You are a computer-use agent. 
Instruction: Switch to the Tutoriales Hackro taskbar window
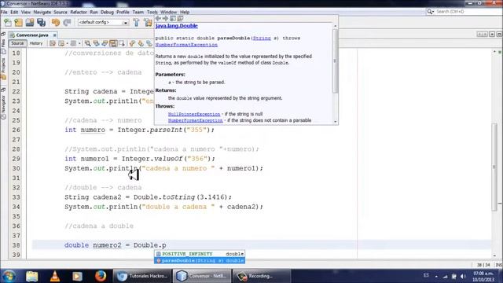pos(142,276)
